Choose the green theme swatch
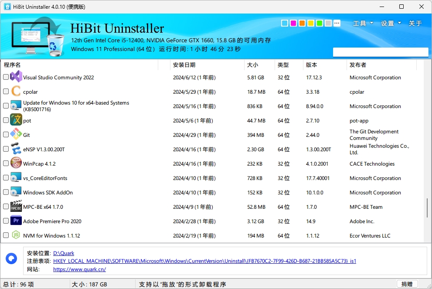The image size is (432, 289). 320,23
